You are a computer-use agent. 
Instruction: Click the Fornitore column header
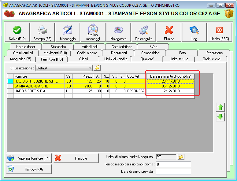tap(39, 76)
